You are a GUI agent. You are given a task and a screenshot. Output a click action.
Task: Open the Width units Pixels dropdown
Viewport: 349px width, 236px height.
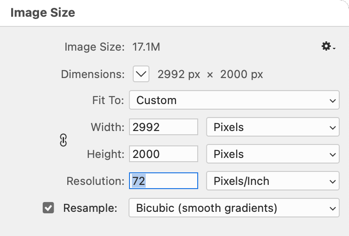point(272,127)
